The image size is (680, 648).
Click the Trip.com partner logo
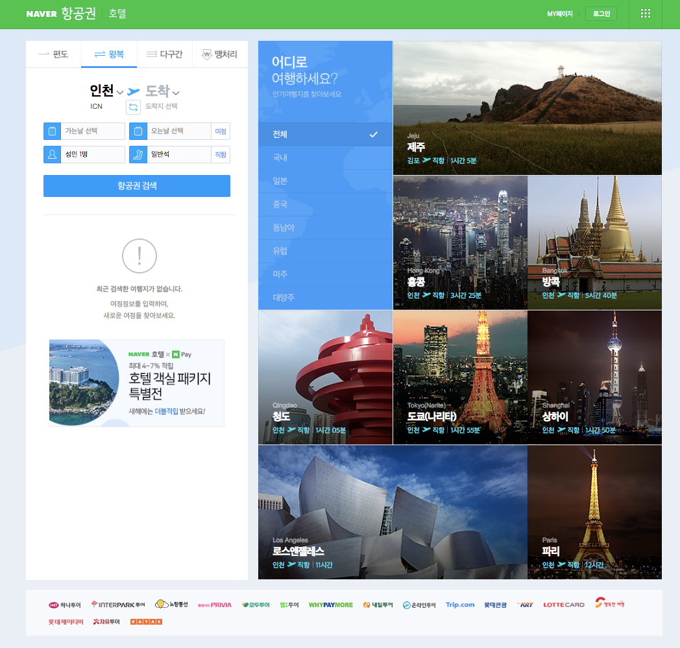point(460,605)
